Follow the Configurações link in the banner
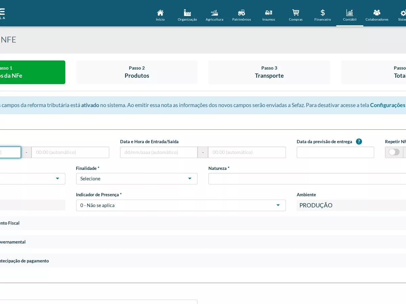Screen dimensions: 406x304 click(388, 105)
